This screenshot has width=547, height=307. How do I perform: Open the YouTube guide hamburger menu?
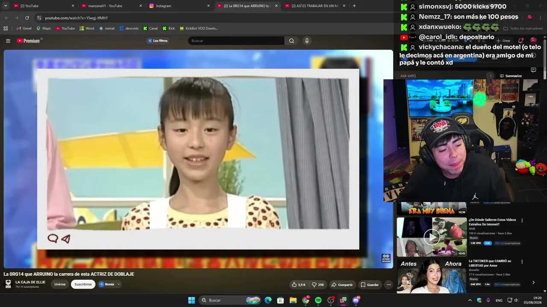pos(8,41)
